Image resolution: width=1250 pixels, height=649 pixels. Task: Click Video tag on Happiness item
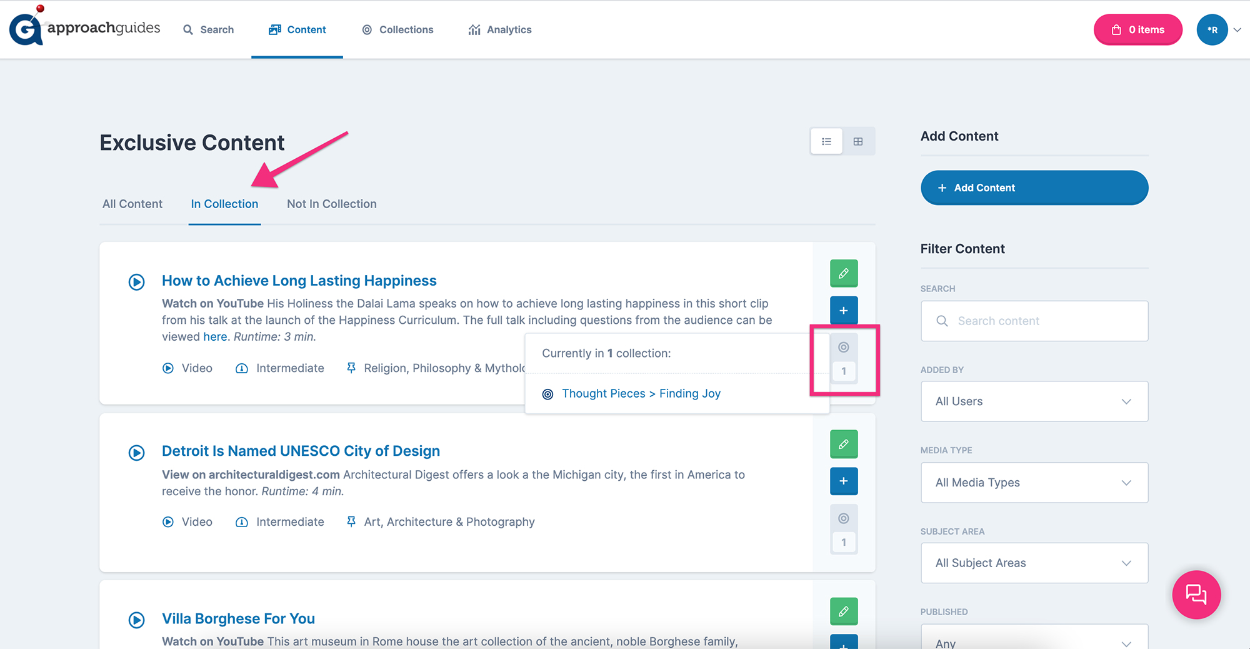pos(187,368)
